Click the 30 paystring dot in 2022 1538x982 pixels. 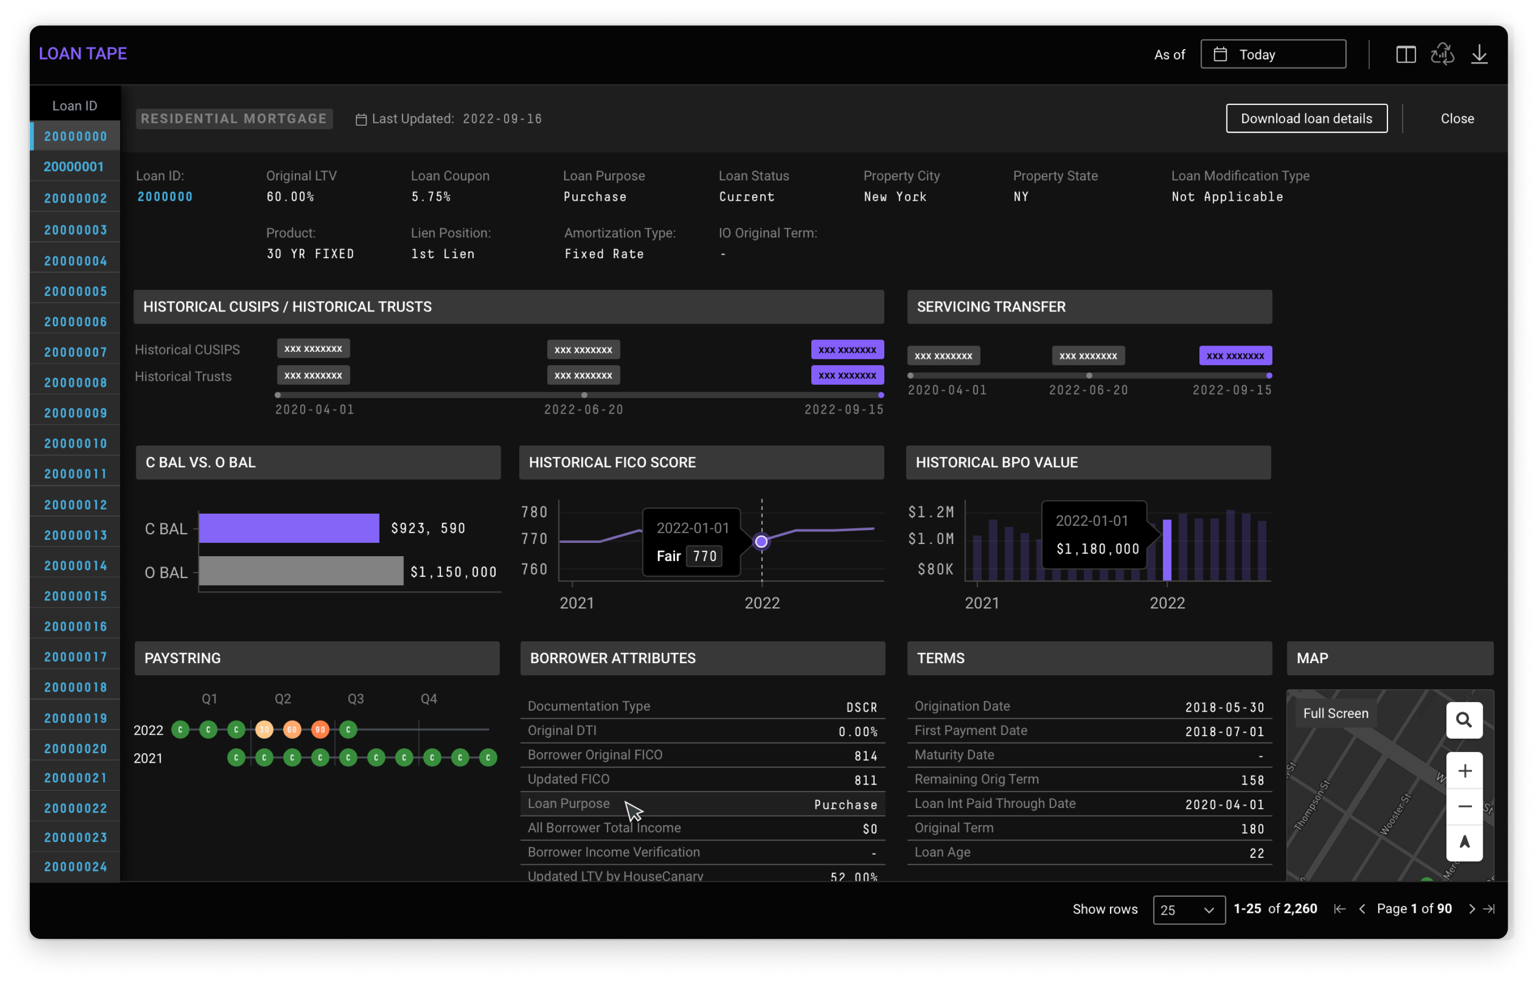coord(264,729)
